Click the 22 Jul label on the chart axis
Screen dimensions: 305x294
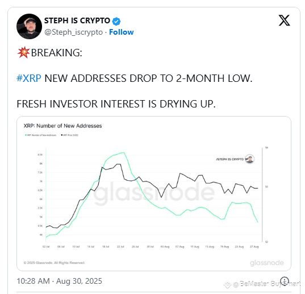pyautogui.click(x=120, y=246)
